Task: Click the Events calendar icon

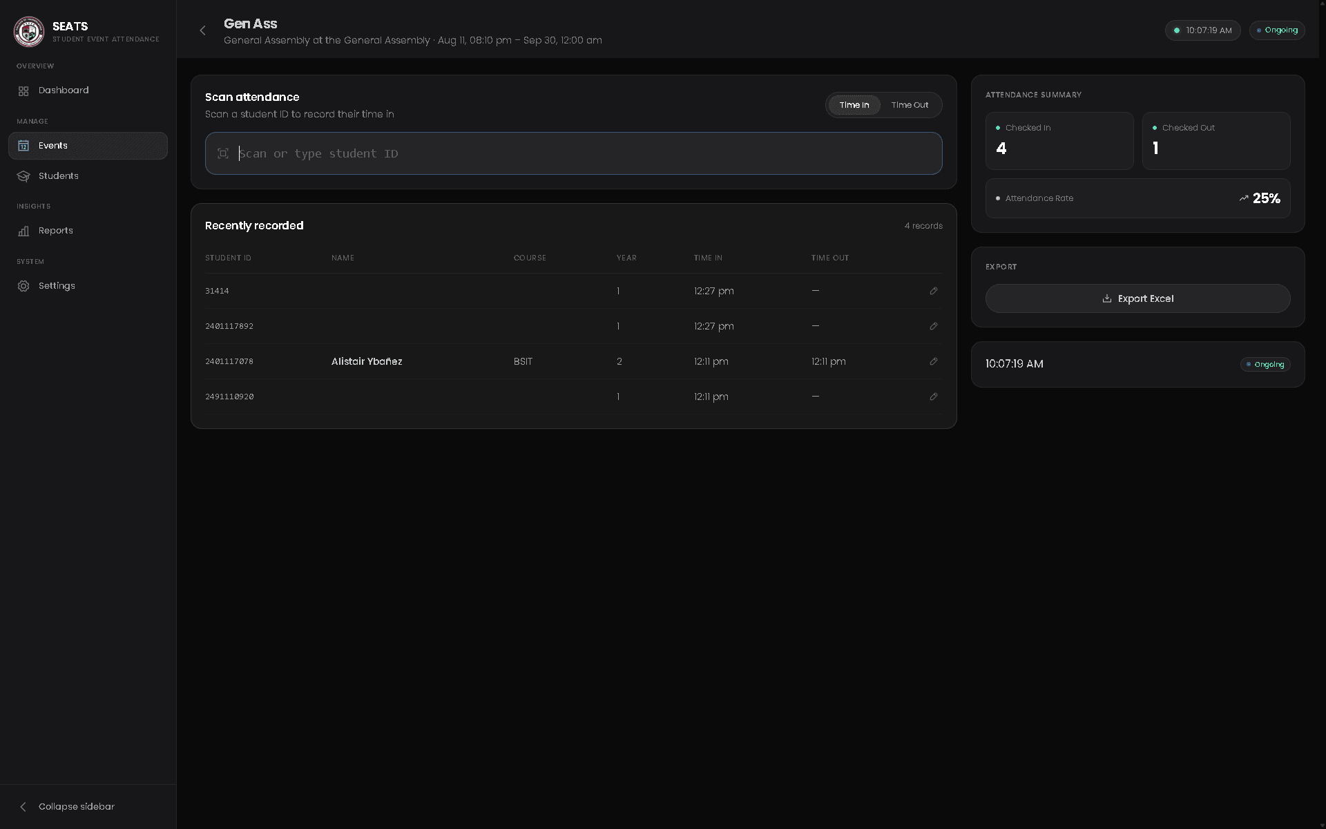Action: [23, 146]
